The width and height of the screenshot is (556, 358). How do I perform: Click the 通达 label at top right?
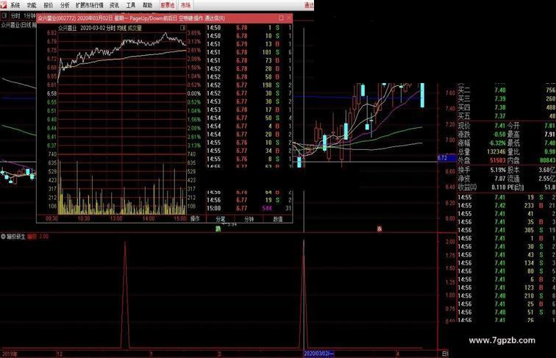pyautogui.click(x=309, y=5)
